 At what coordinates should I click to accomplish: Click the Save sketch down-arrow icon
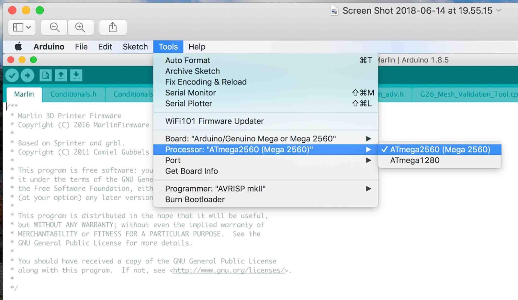tap(76, 75)
